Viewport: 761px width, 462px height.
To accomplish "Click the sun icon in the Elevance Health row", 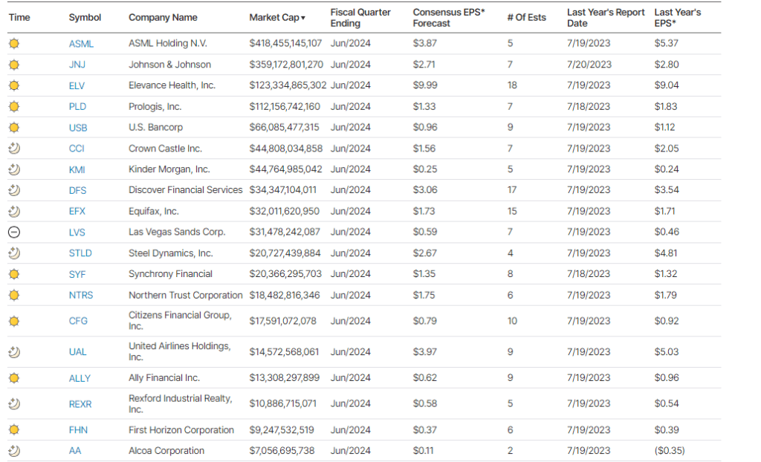I will pos(14,85).
